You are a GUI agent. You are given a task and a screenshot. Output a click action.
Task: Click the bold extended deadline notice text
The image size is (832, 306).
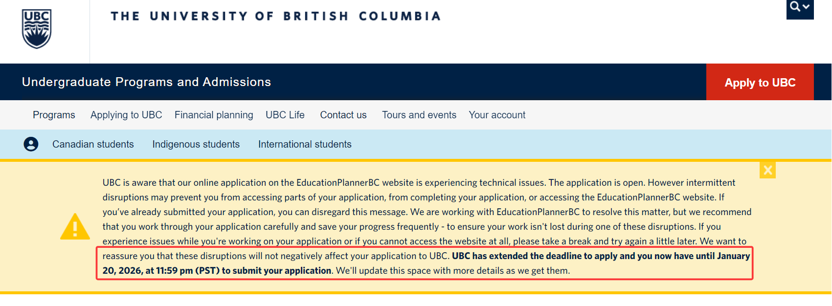pos(601,256)
